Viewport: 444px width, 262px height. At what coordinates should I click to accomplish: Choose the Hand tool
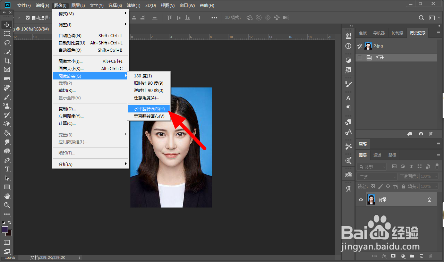pyautogui.click(x=7, y=196)
